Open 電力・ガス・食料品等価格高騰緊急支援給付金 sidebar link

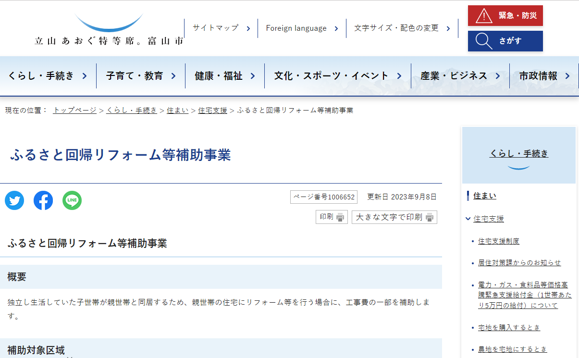click(x=525, y=295)
